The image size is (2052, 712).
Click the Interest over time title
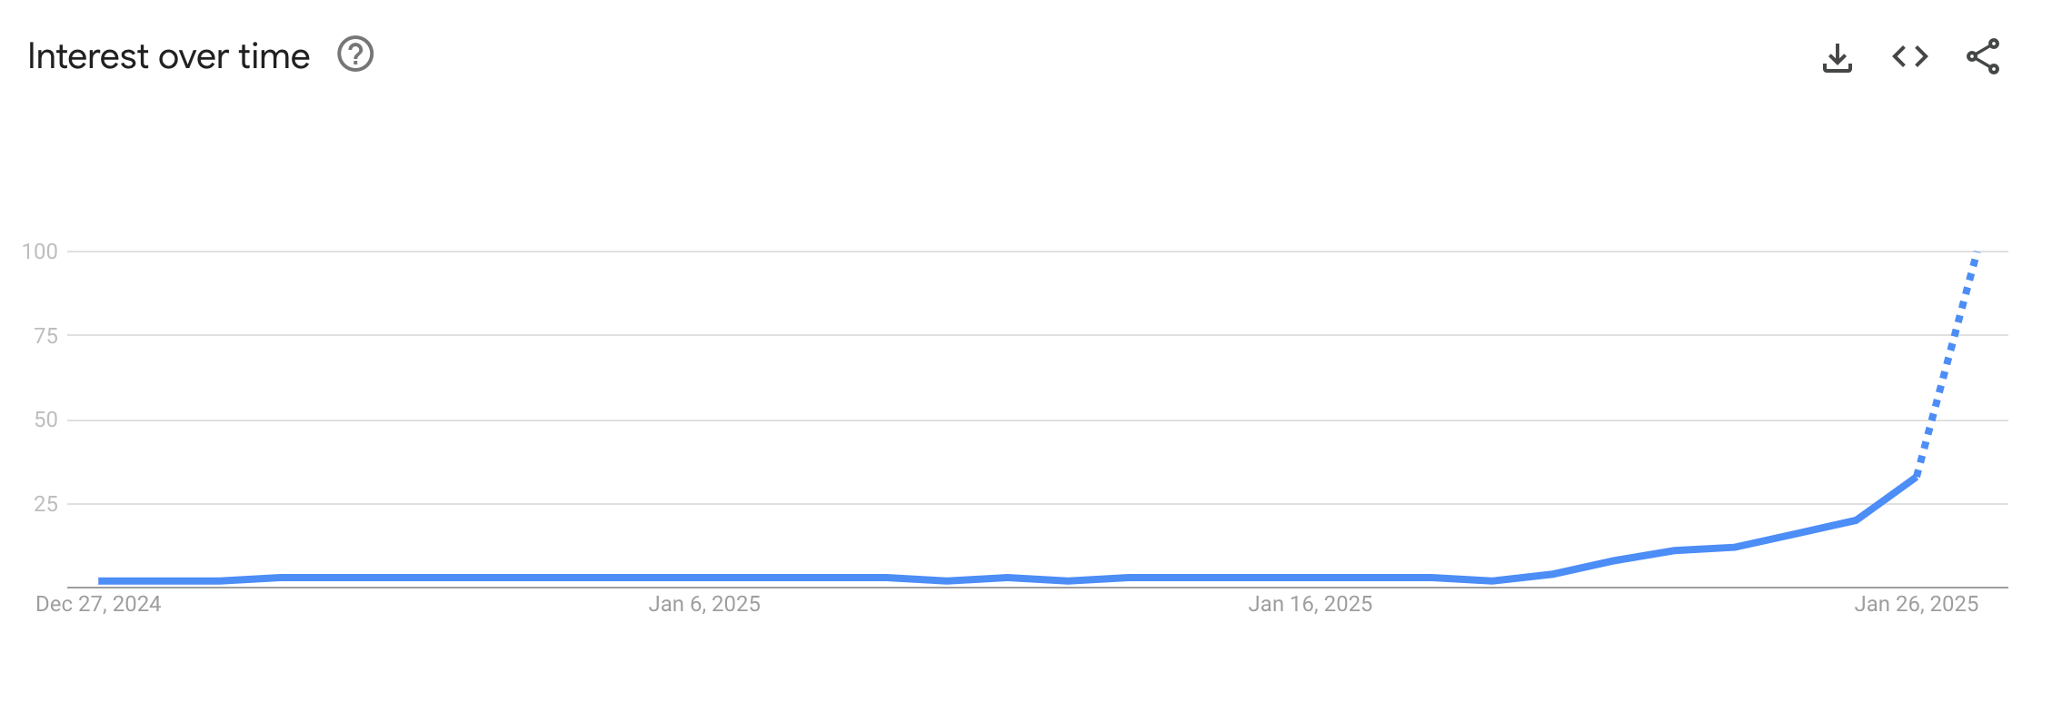click(169, 55)
